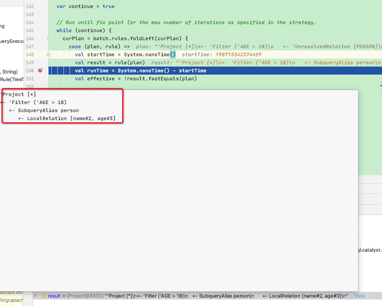Click line number 142 in gutter
The image size is (382, 306).
pos(29,7)
